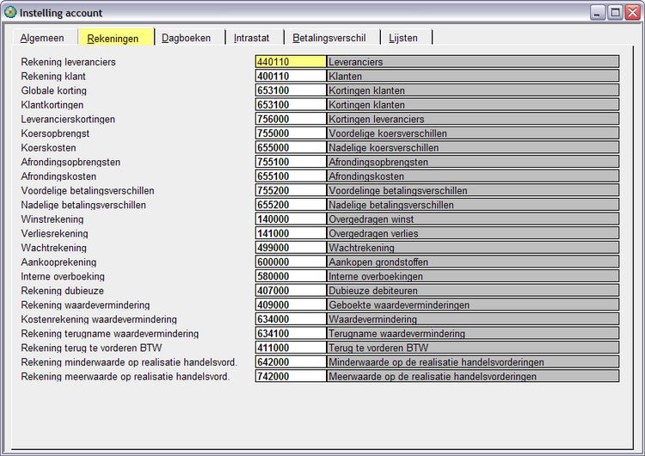The image size is (645, 456).
Task: Focus the terug te vorderen BTW field
Action: click(x=290, y=348)
